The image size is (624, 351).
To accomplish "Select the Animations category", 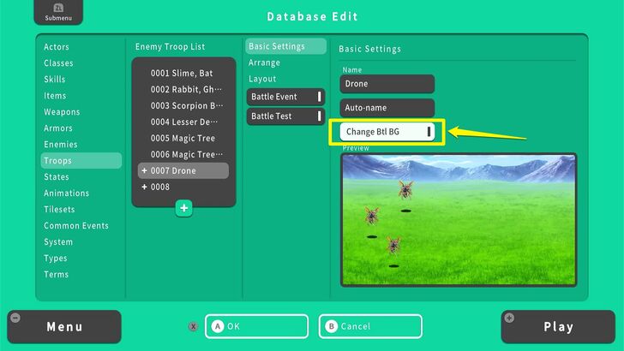I will [x=67, y=193].
